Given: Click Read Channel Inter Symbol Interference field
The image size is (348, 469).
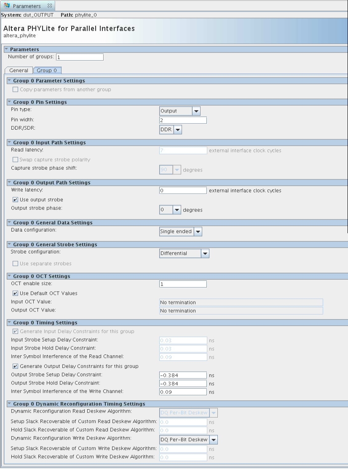Looking at the screenshot, I should (x=183, y=357).
